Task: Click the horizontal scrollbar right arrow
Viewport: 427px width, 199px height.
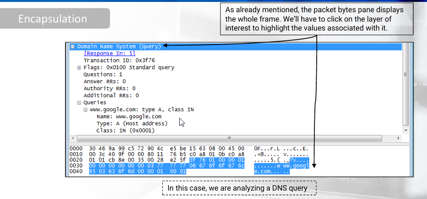Action: tap(399, 138)
